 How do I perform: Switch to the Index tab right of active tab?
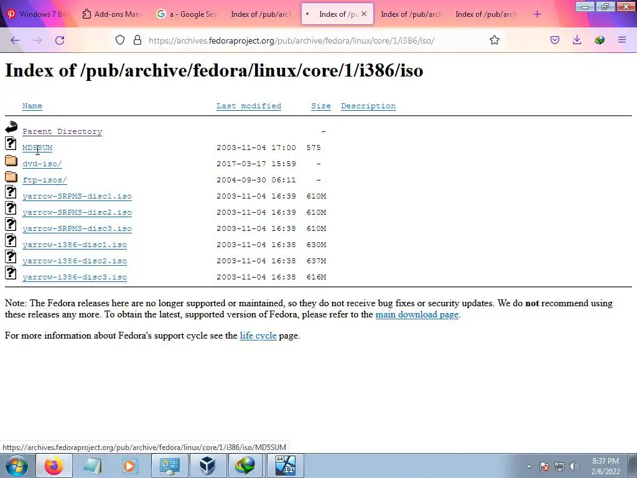point(411,14)
